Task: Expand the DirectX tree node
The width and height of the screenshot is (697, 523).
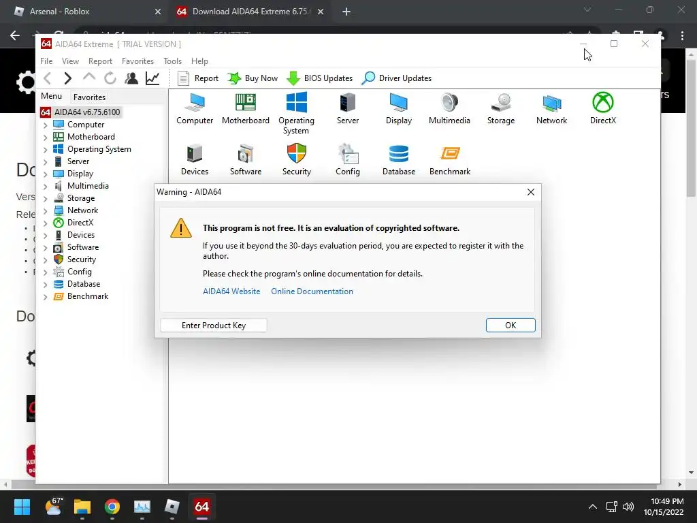Action: coord(46,223)
